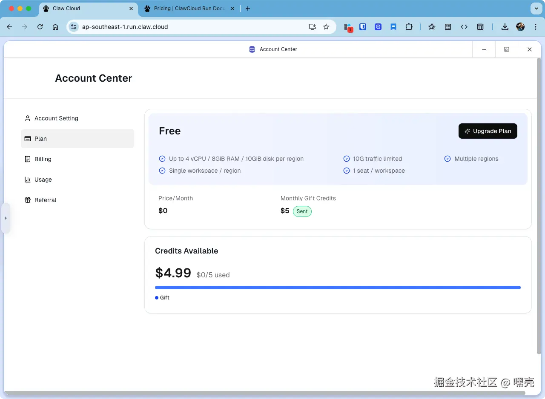Open the browser downloads icon
The image size is (545, 399).
click(505, 27)
